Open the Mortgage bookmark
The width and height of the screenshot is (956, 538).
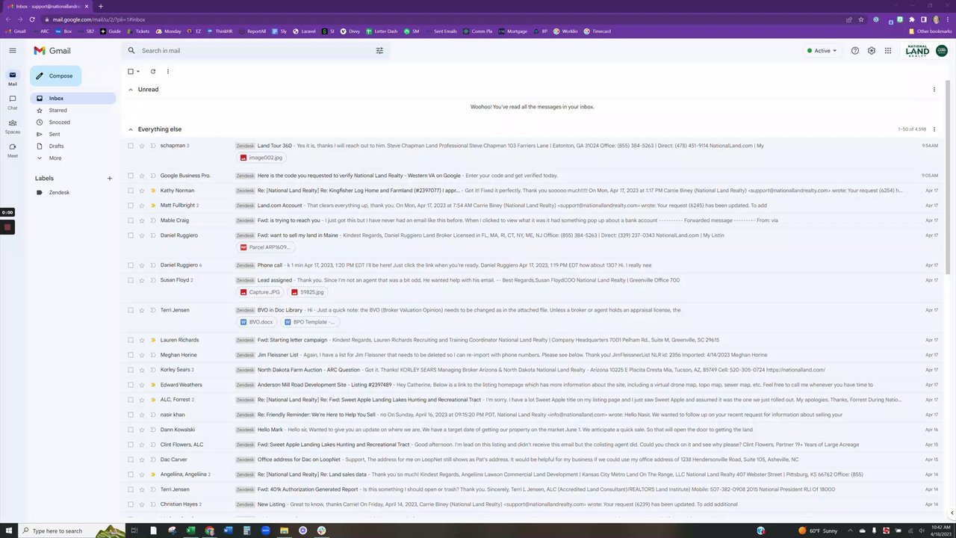pos(512,31)
